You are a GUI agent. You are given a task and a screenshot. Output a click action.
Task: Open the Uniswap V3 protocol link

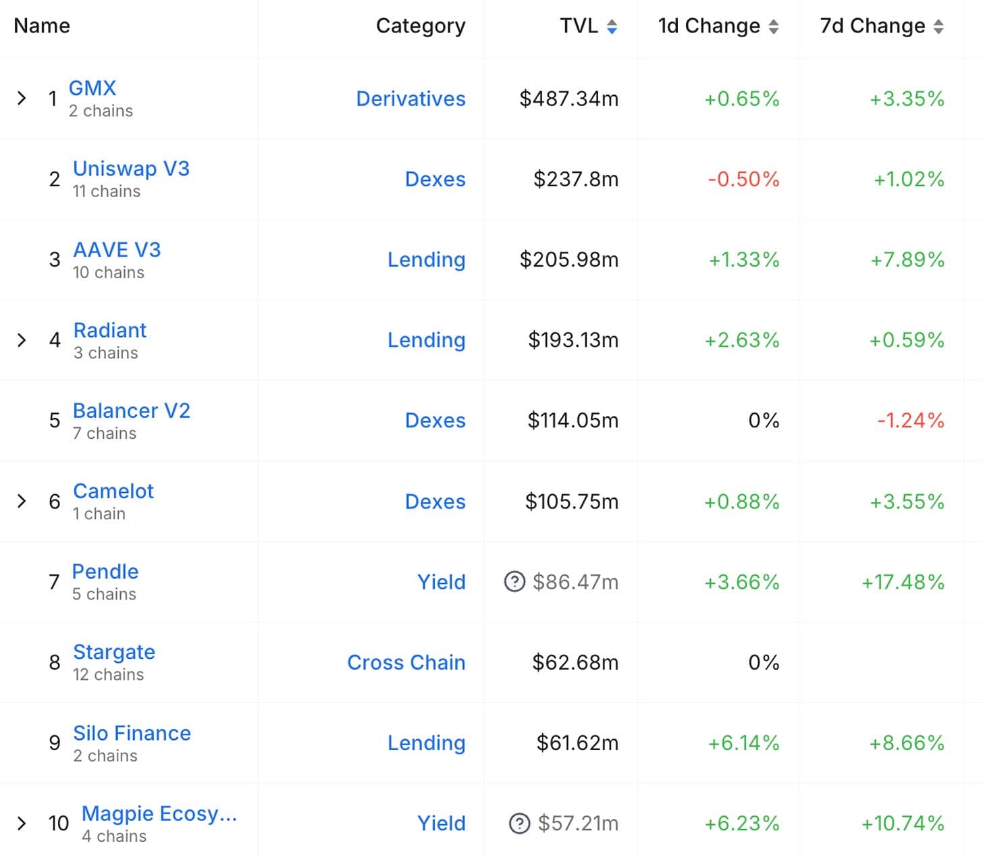pyautogui.click(x=131, y=168)
